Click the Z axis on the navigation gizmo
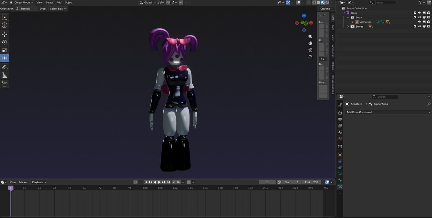This screenshot has height=218, width=432. [304, 16]
